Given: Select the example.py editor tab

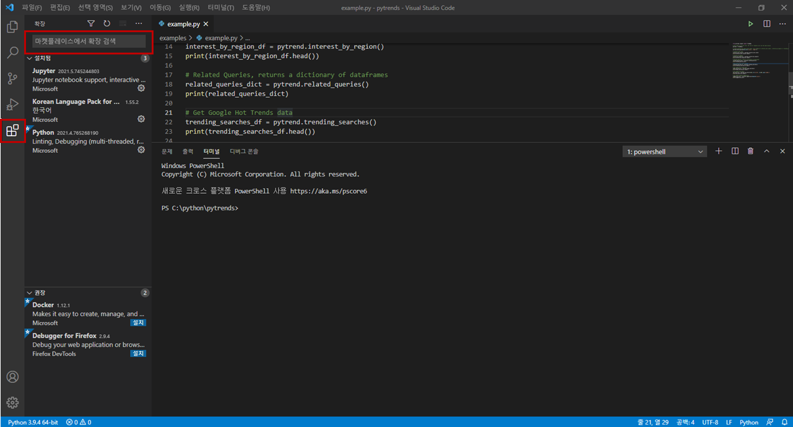Looking at the screenshot, I should 184,24.
